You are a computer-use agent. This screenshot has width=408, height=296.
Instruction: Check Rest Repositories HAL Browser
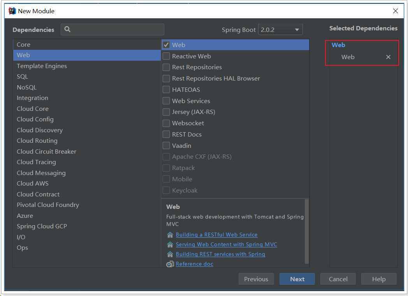click(x=166, y=79)
